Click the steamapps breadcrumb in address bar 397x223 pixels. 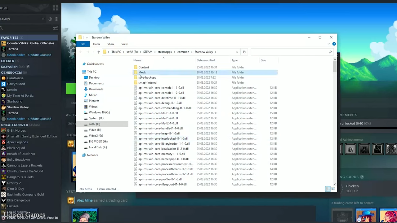[x=164, y=52]
